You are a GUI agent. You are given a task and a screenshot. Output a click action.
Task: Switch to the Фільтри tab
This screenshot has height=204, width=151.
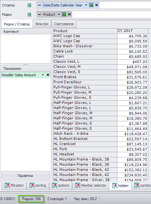click(42, 24)
